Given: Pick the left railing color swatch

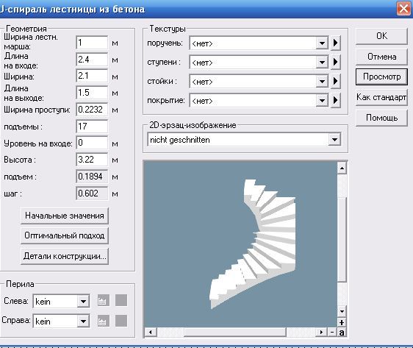Looking at the screenshot, I should pyautogui.click(x=121, y=300).
